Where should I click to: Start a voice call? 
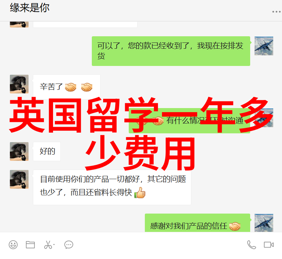(251, 245)
